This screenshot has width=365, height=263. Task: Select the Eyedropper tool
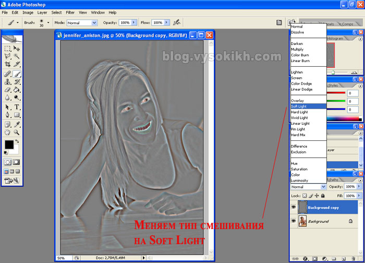click(x=17, y=124)
